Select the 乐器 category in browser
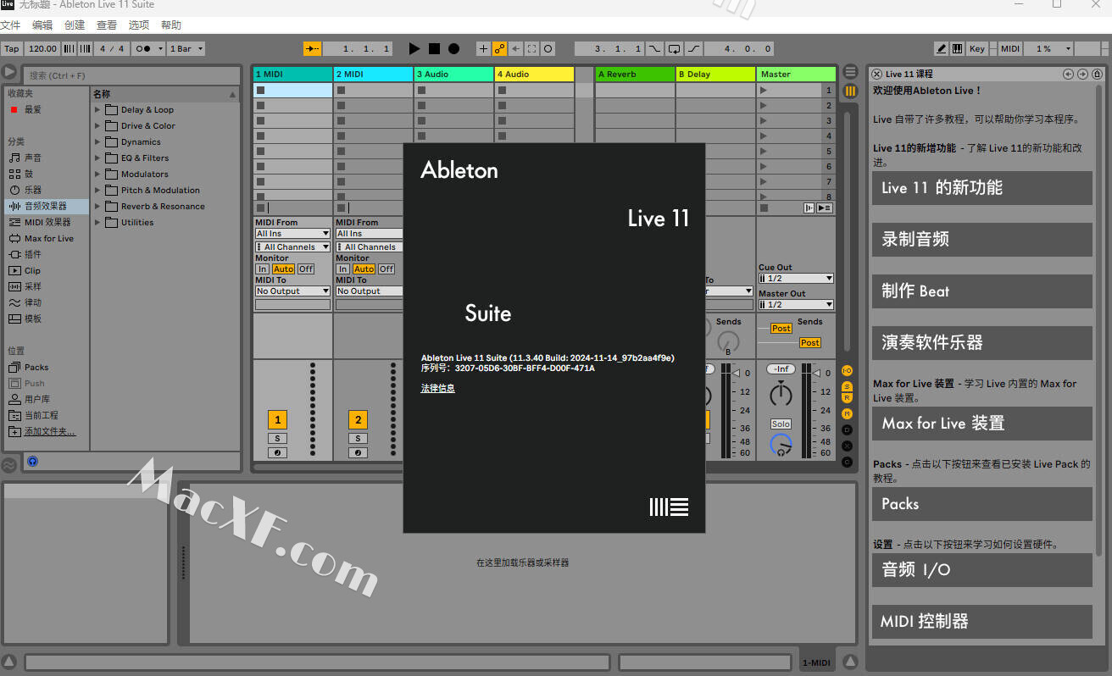 pos(46,190)
